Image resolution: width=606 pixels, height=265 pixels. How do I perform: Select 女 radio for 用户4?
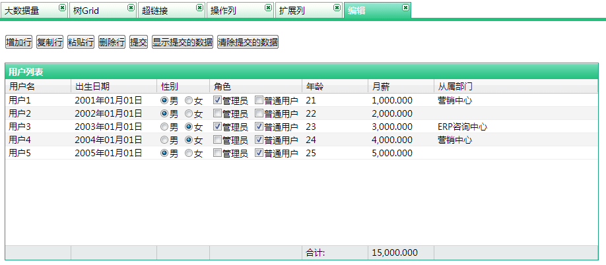[x=189, y=140]
